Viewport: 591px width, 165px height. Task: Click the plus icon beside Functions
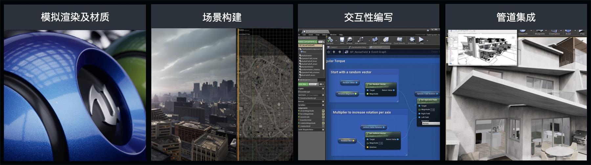(323, 95)
